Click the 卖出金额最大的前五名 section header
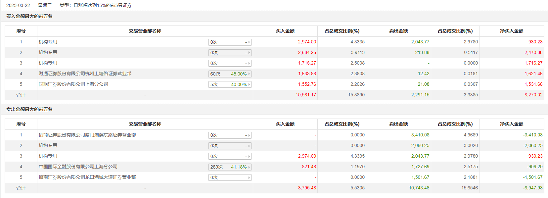The height and width of the screenshot is (198, 548). 29,109
